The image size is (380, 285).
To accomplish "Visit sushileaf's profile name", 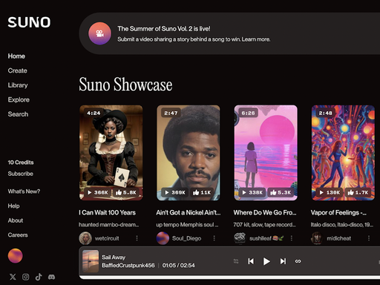I will [x=266, y=238].
